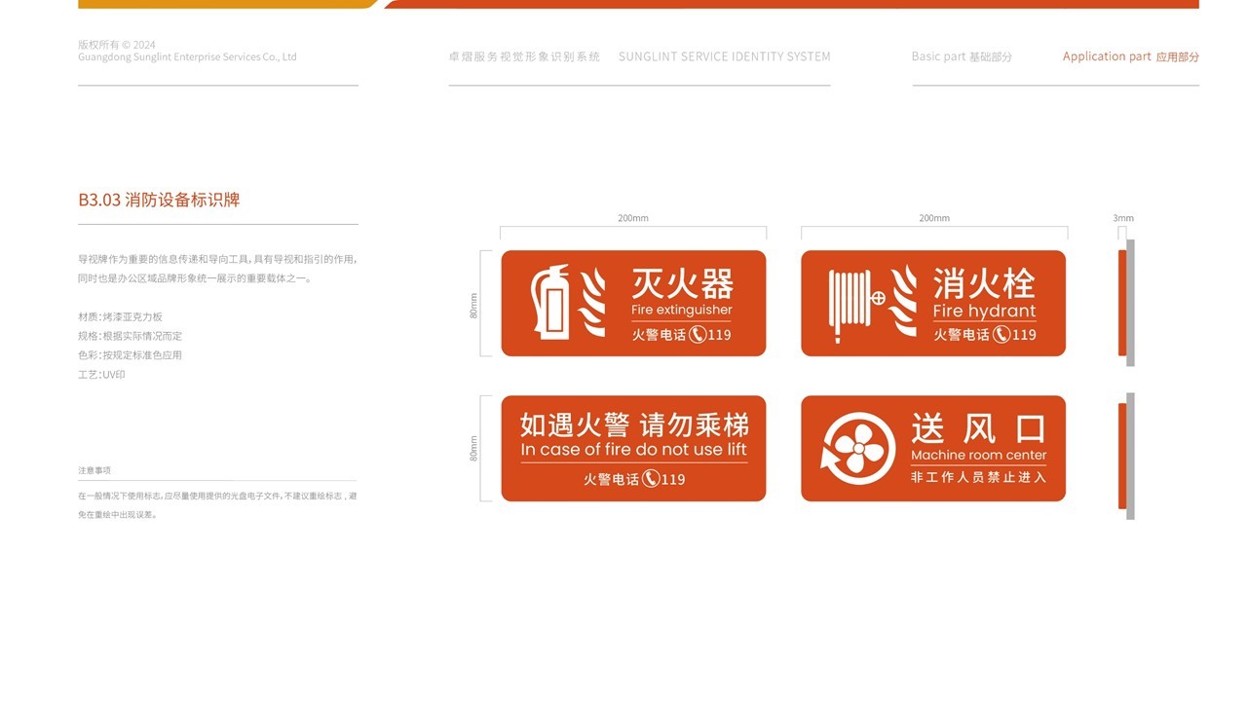This screenshot has height=701, width=1247.
Task: Click the phone icon on the 消火栓 sign
Action: click(x=999, y=333)
